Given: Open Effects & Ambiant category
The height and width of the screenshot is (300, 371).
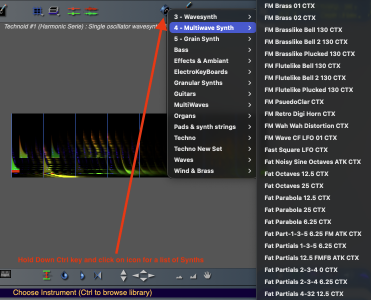Looking at the screenshot, I should click(212, 61).
